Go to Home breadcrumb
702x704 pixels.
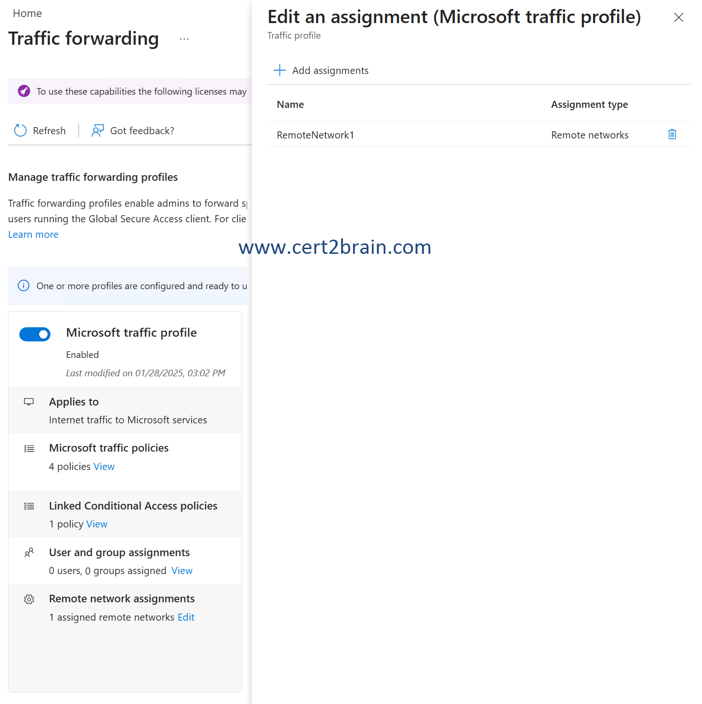pyautogui.click(x=27, y=13)
